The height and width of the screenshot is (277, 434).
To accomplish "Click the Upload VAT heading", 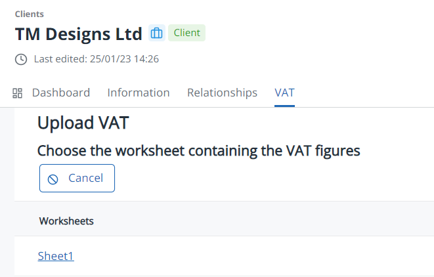I will tap(83, 123).
